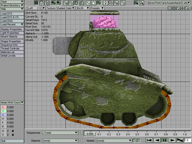Open the Presets dropdown

97,8
